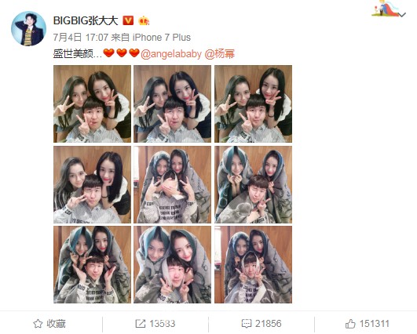The width and height of the screenshot is (417, 334).
Task: Open the bottom-right photo thumbnail
Action: click(x=253, y=265)
